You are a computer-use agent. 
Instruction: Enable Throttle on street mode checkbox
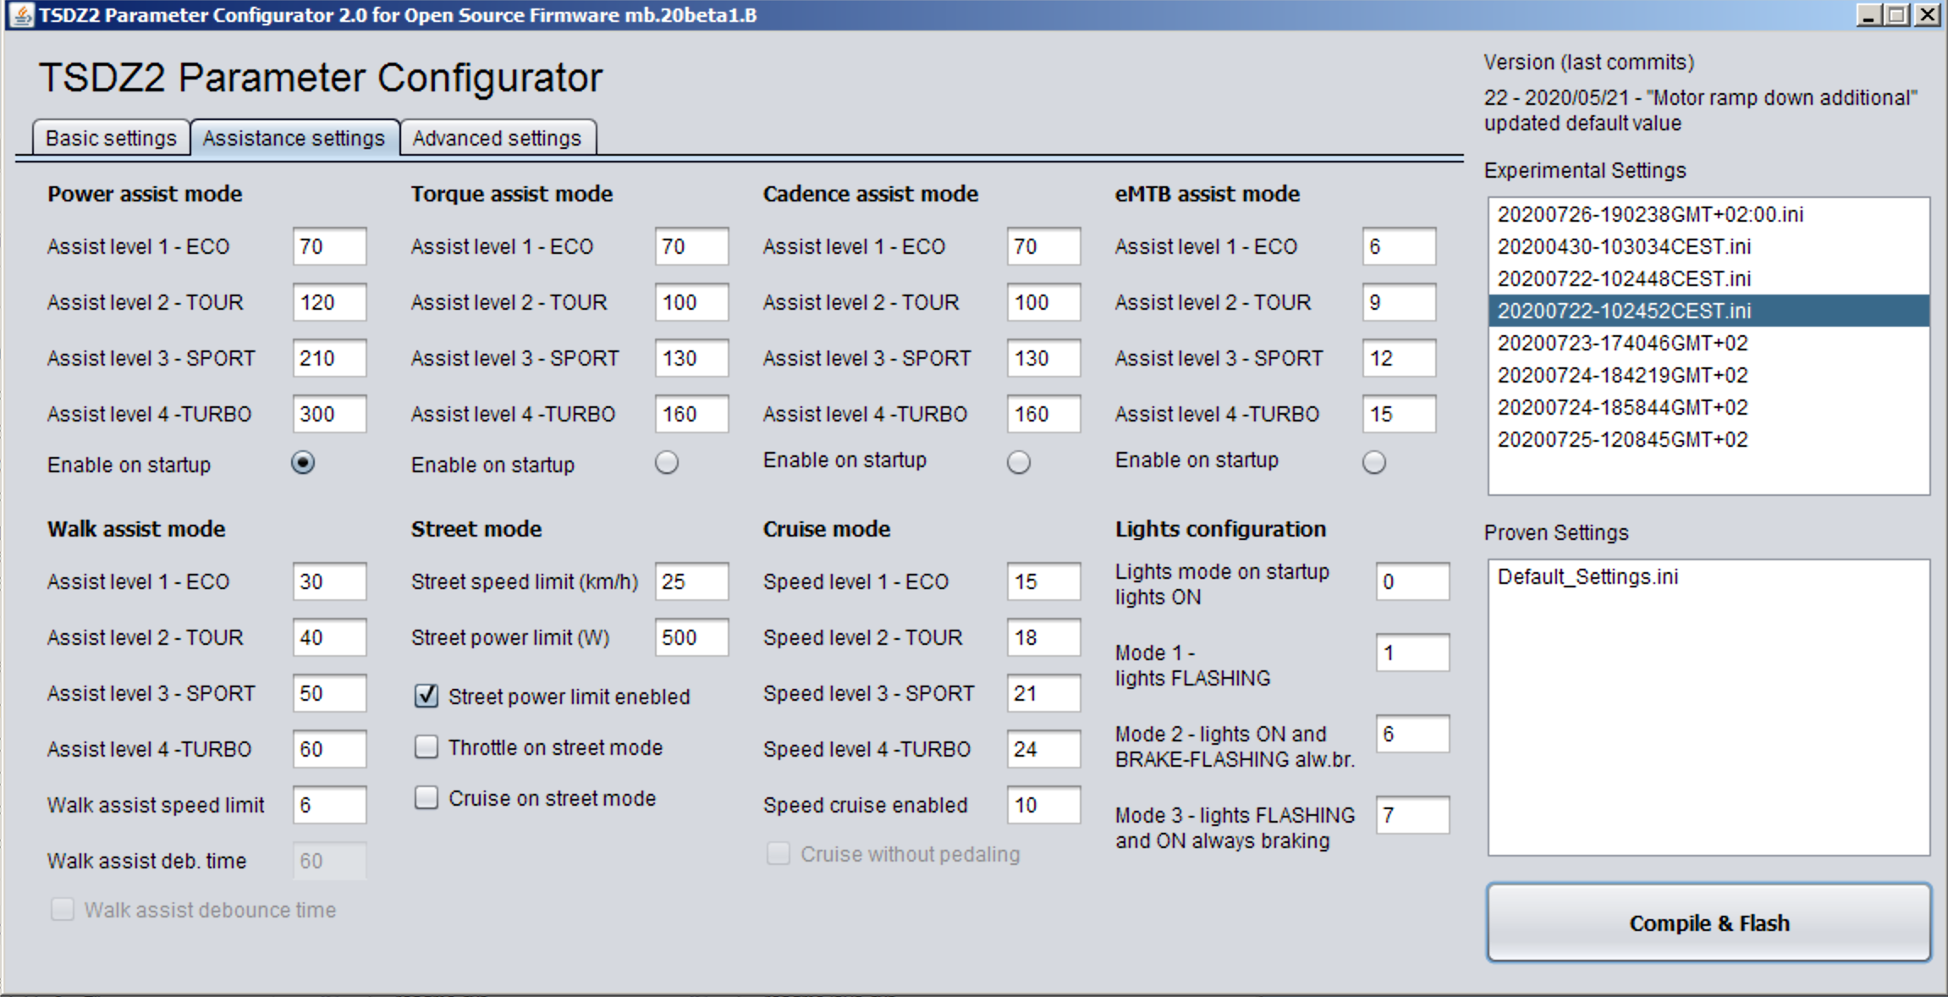tap(426, 746)
